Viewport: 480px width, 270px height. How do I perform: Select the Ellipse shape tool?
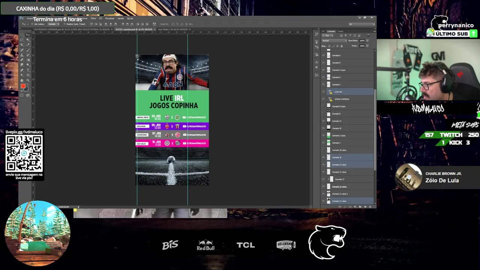(28, 75)
